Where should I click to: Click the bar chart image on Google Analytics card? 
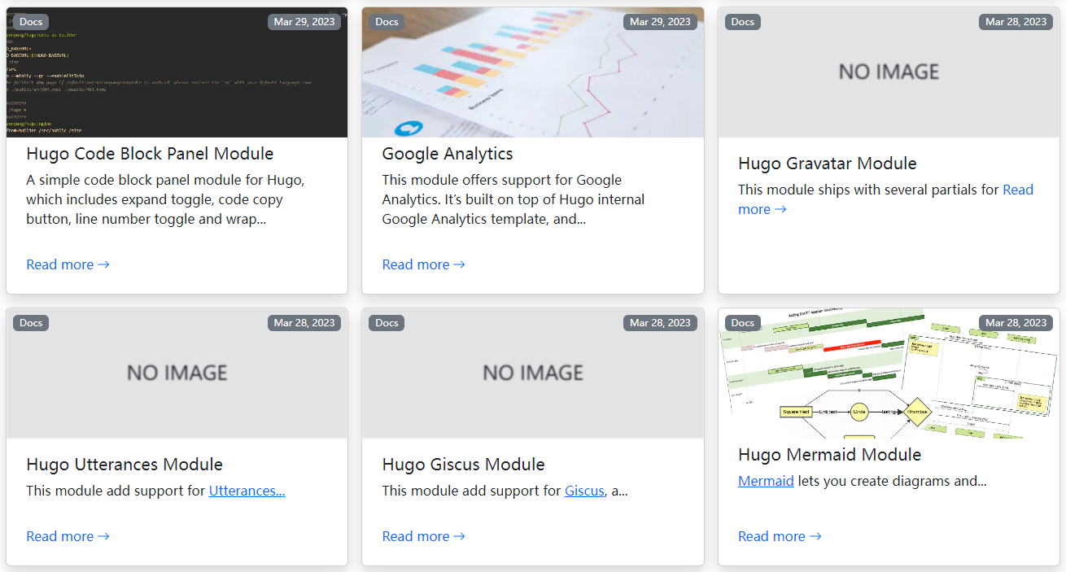tap(532, 72)
